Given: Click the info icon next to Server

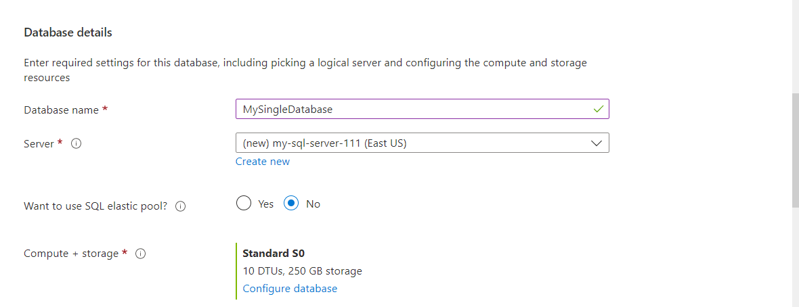Looking at the screenshot, I should [77, 143].
